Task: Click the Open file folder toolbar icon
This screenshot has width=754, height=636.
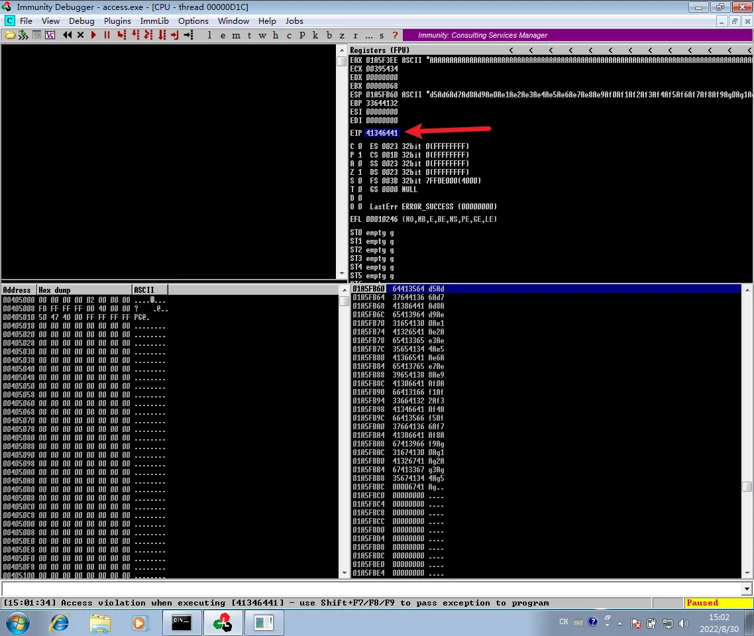Action: [x=10, y=35]
